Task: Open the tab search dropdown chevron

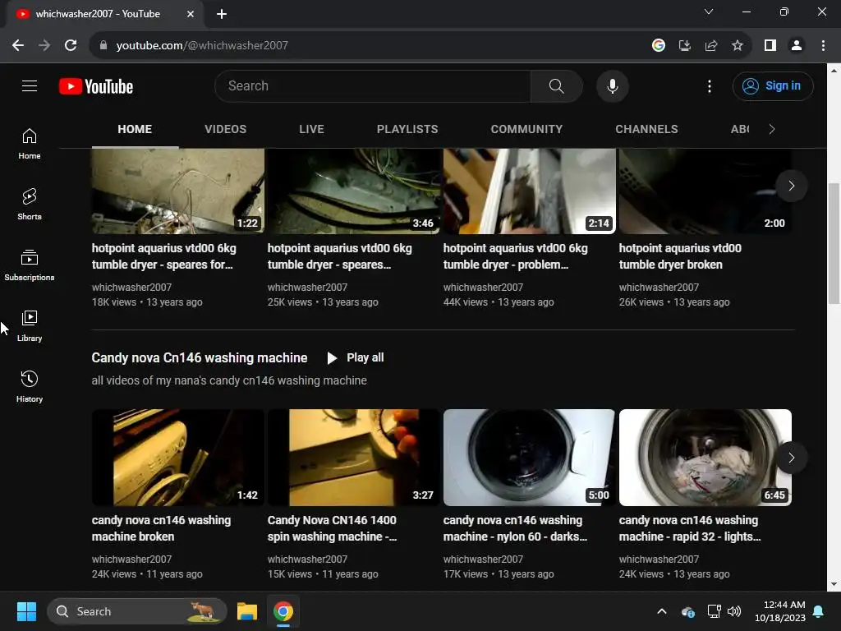Action: 709,12
